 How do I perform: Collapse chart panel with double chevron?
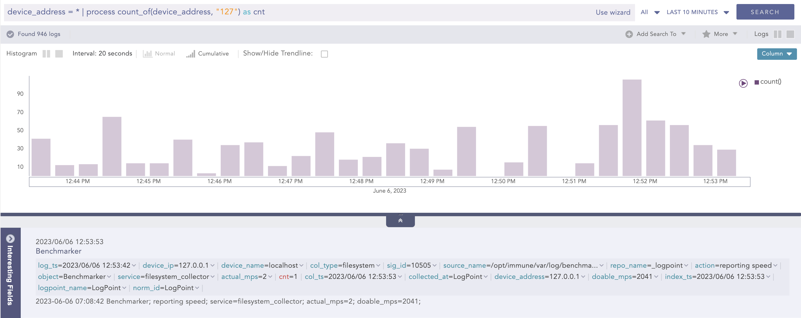coord(400,221)
